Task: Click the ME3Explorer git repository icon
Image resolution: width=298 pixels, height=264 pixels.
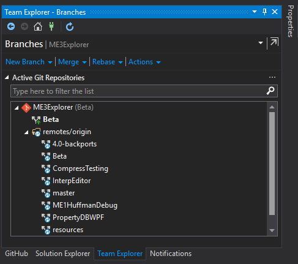Action: click(26, 108)
